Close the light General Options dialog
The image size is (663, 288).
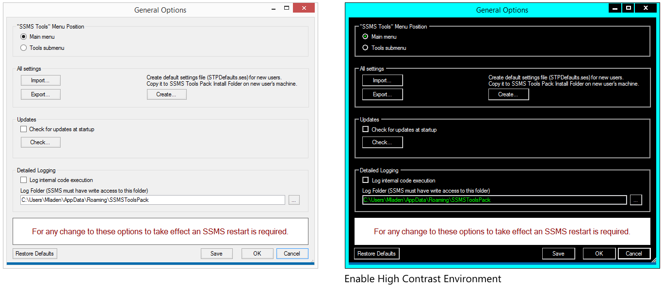tap(304, 8)
